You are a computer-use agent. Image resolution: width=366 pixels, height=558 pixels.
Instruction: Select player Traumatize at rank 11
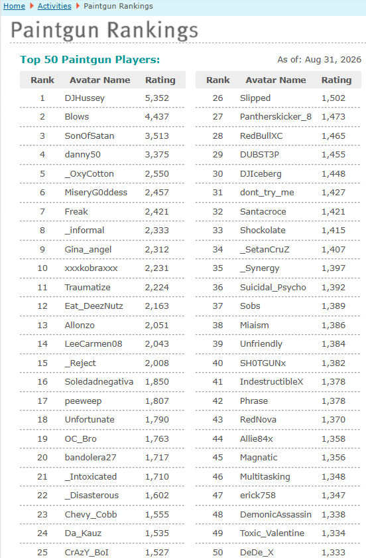point(88,288)
